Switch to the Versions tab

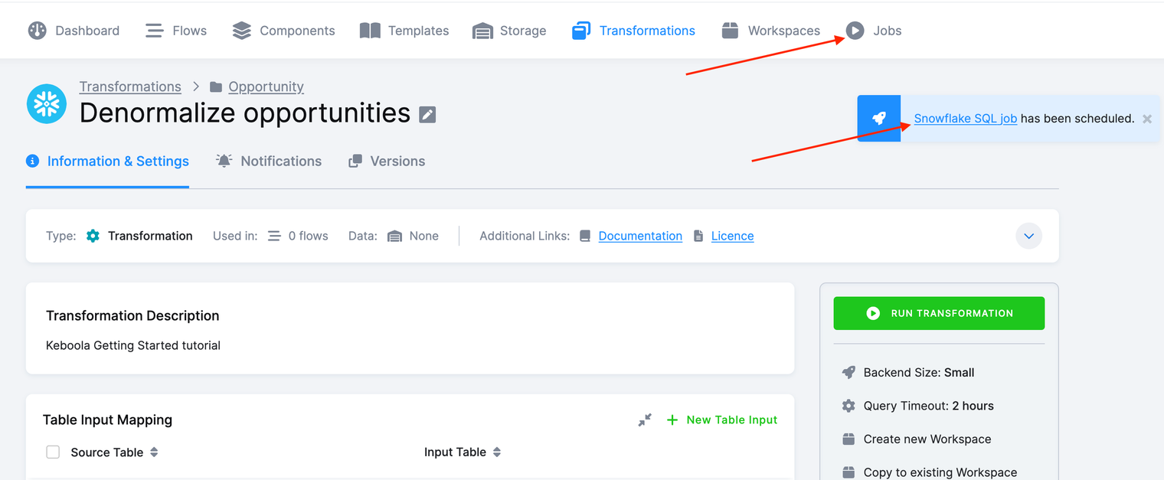pyautogui.click(x=387, y=161)
